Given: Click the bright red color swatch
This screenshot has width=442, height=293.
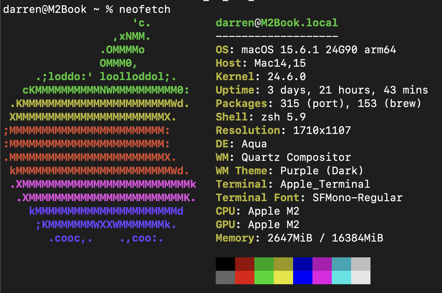Looking at the screenshot, I should click(244, 278).
